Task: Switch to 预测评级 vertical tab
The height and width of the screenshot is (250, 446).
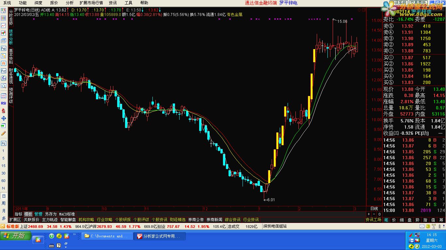Action: click(x=11, y=95)
